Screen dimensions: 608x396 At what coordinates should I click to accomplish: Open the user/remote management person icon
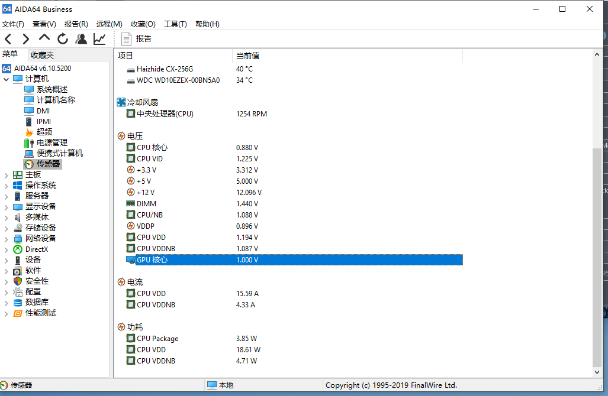[81, 38]
